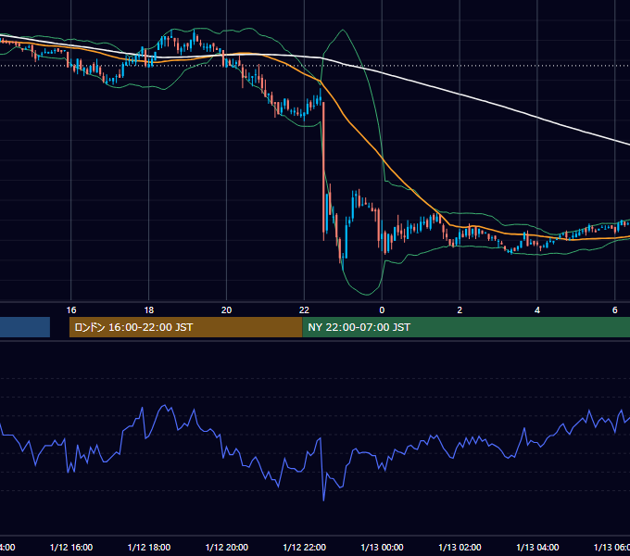The image size is (630, 556).
Task: Click the 1/13 00:00 time label
Action: click(382, 547)
